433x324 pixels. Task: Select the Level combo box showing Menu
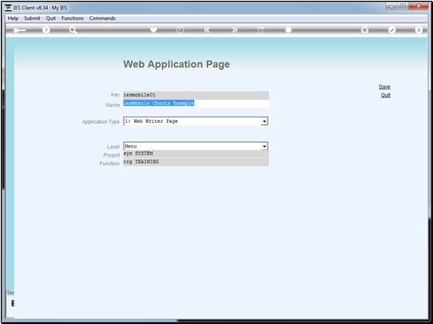196,146
